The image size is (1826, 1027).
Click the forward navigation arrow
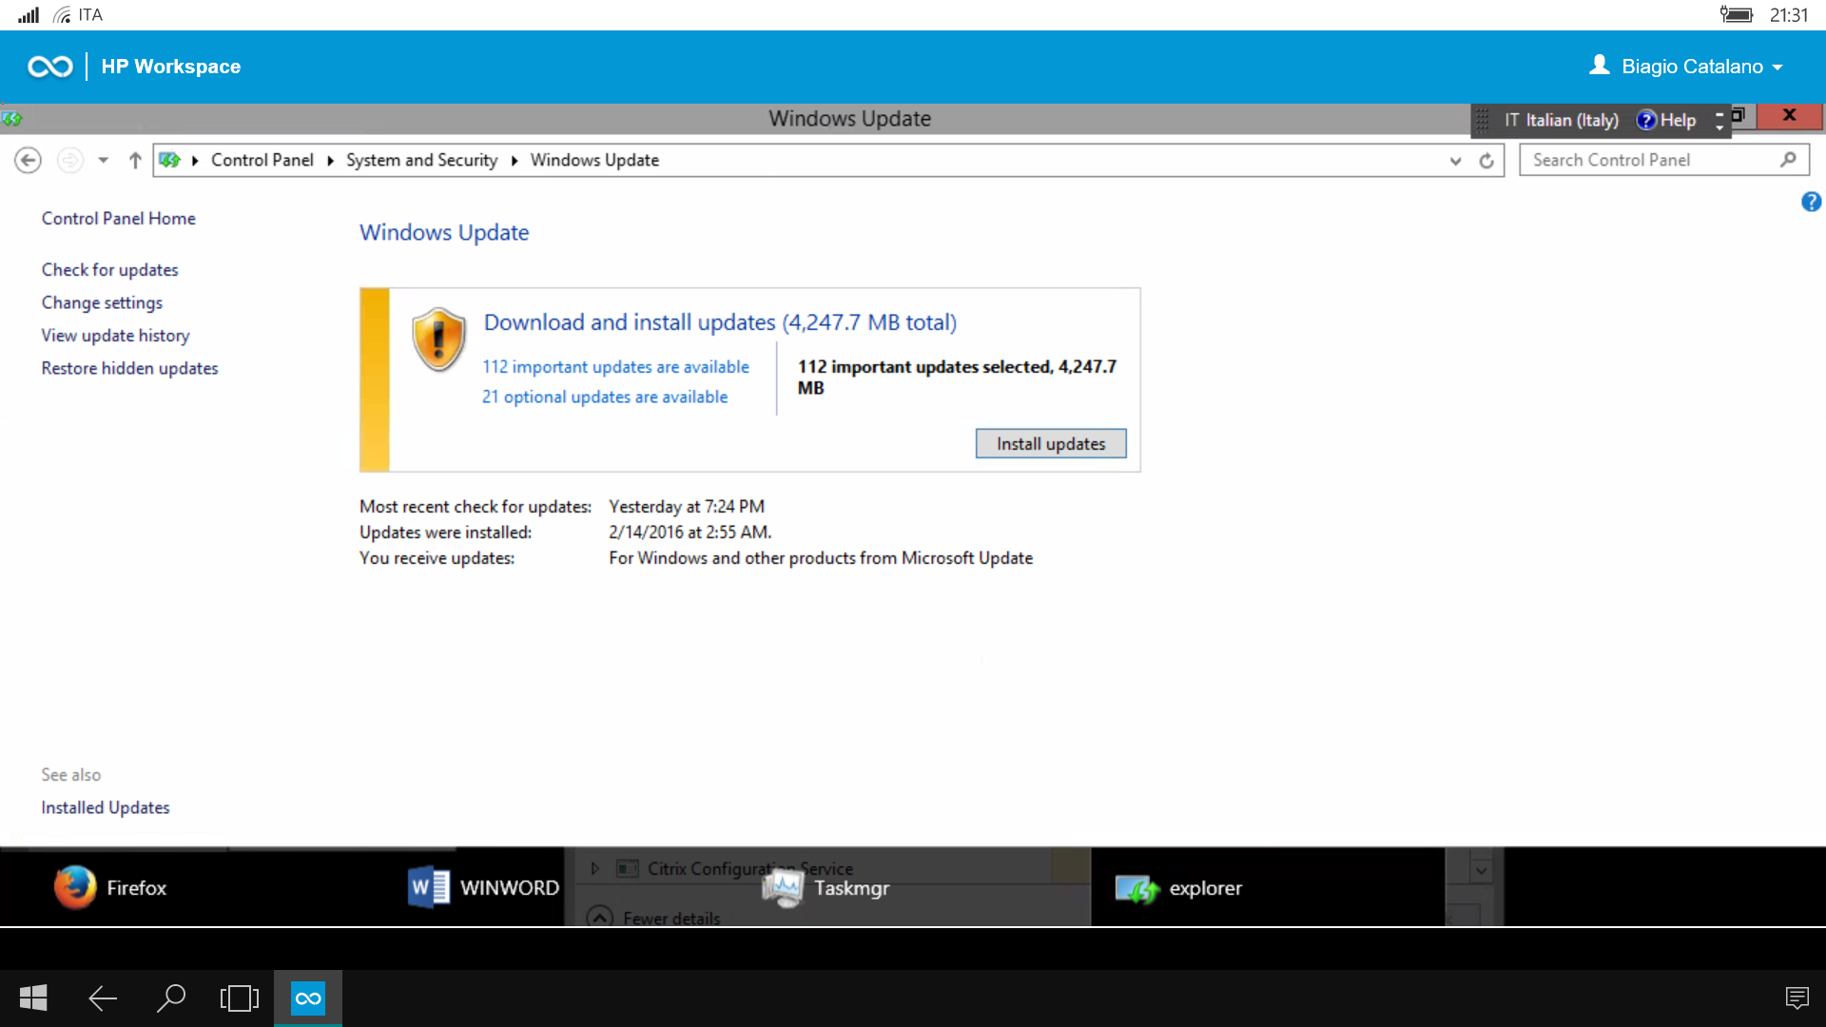(x=70, y=160)
